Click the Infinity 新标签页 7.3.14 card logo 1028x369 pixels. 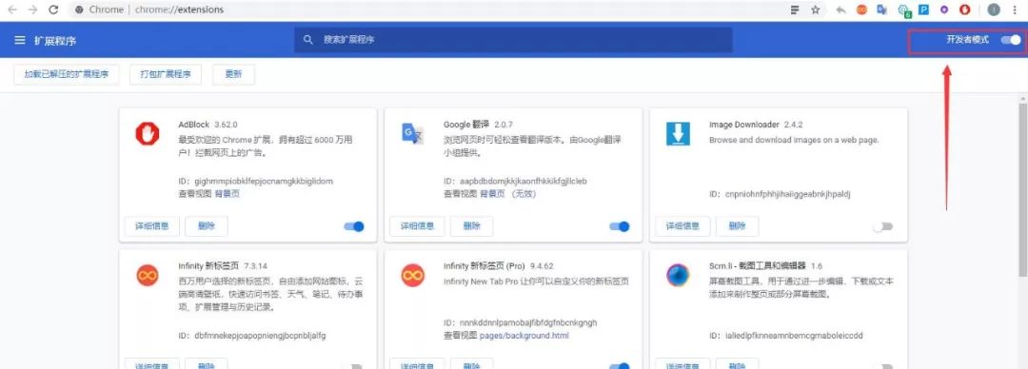point(148,275)
